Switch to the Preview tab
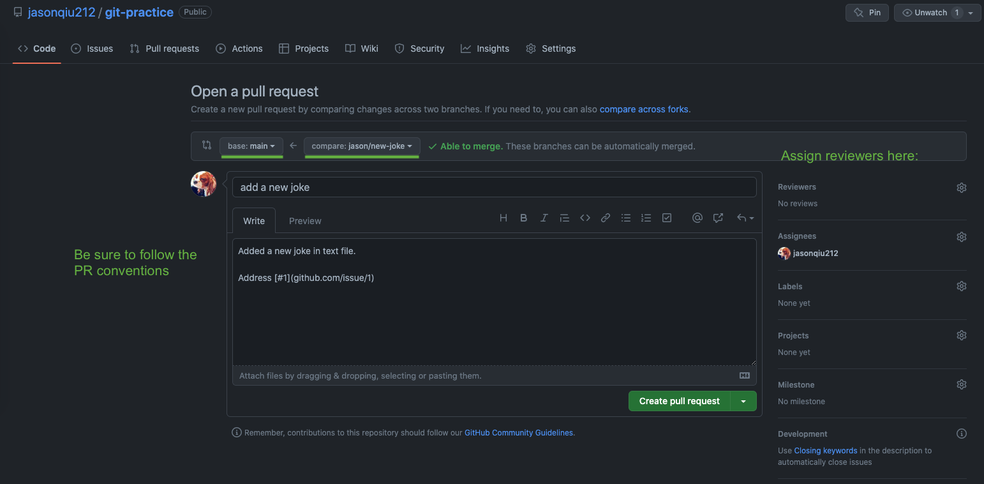 305,220
